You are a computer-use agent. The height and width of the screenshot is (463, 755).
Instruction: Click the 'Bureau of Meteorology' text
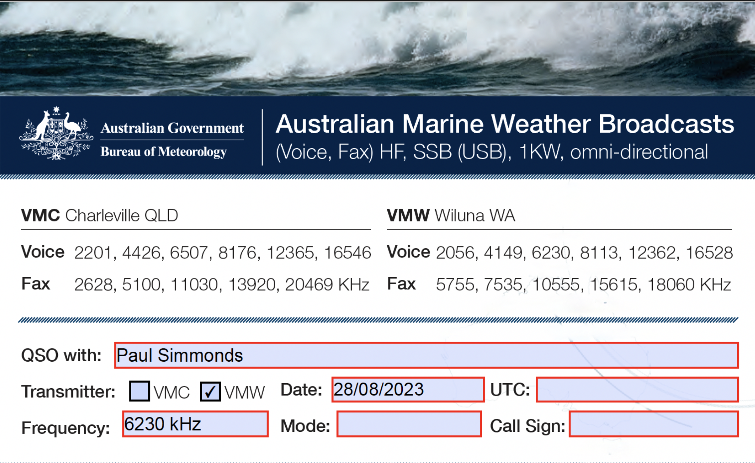pyautogui.click(x=164, y=152)
